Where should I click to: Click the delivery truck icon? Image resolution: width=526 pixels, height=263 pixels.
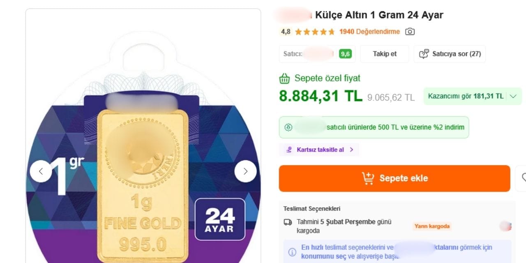pos(288,222)
